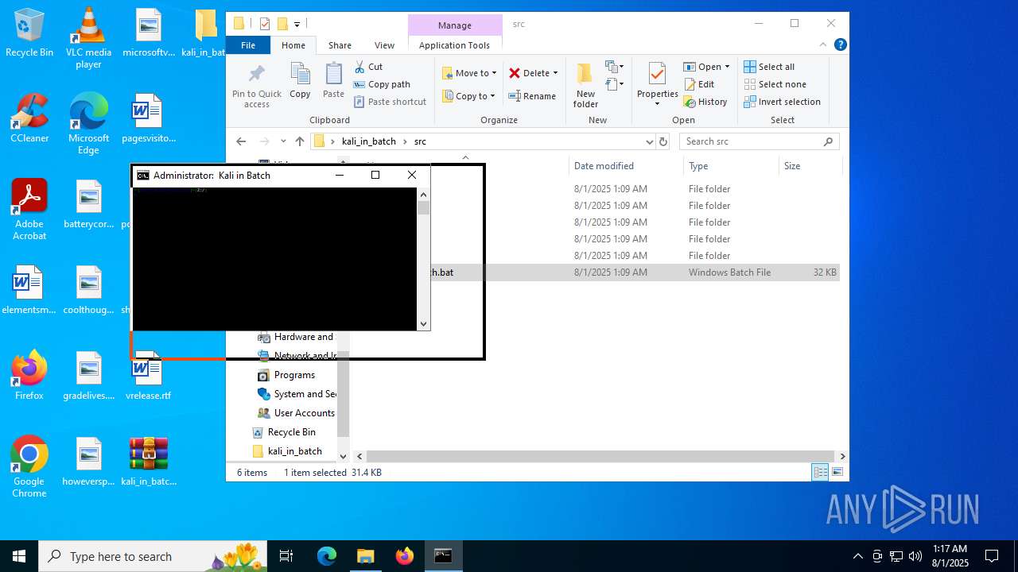This screenshot has height=572, width=1018.
Task: Click the Search src input field
Action: pyautogui.click(x=751, y=141)
